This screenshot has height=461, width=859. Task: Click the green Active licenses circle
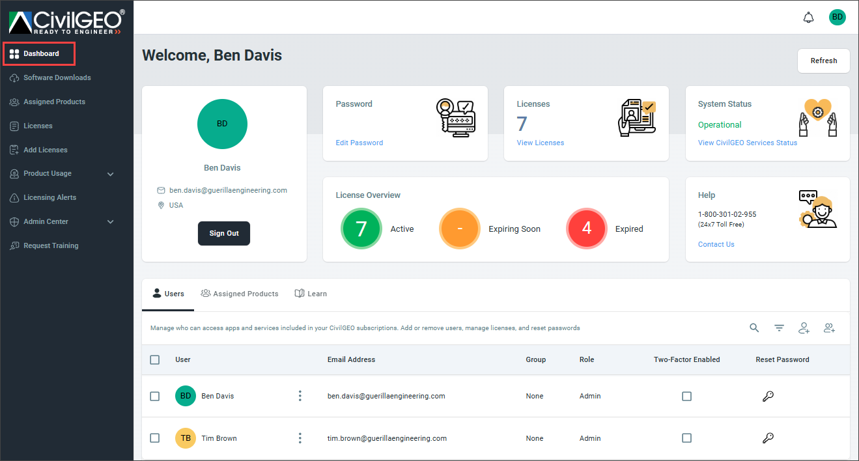[x=361, y=229]
